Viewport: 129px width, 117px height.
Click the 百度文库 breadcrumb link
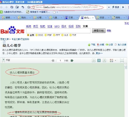[x=5, y=39]
